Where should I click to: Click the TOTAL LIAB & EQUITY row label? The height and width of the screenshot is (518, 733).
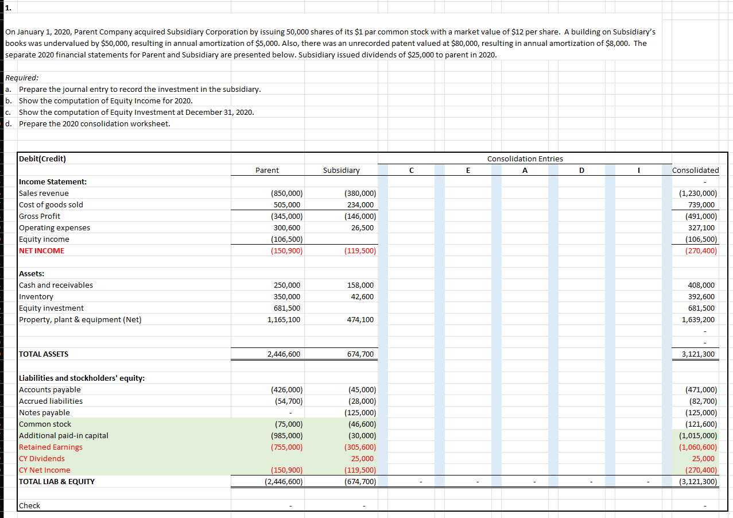tap(56, 481)
